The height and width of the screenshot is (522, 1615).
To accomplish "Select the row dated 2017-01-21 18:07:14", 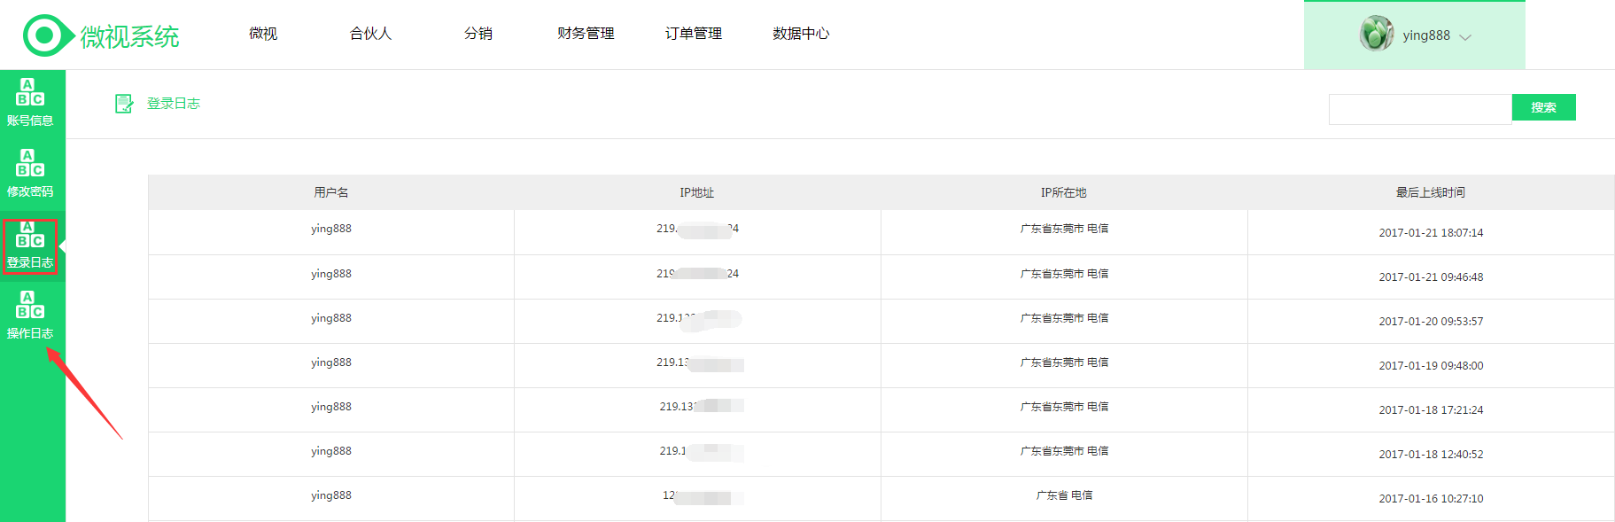I will (881, 232).
